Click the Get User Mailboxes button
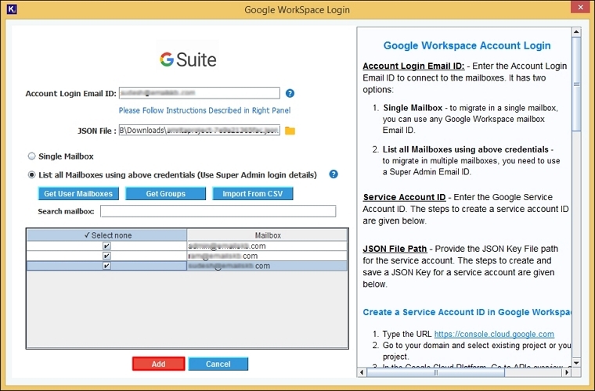Viewport: 595px width, 391px height. pyautogui.click(x=78, y=194)
